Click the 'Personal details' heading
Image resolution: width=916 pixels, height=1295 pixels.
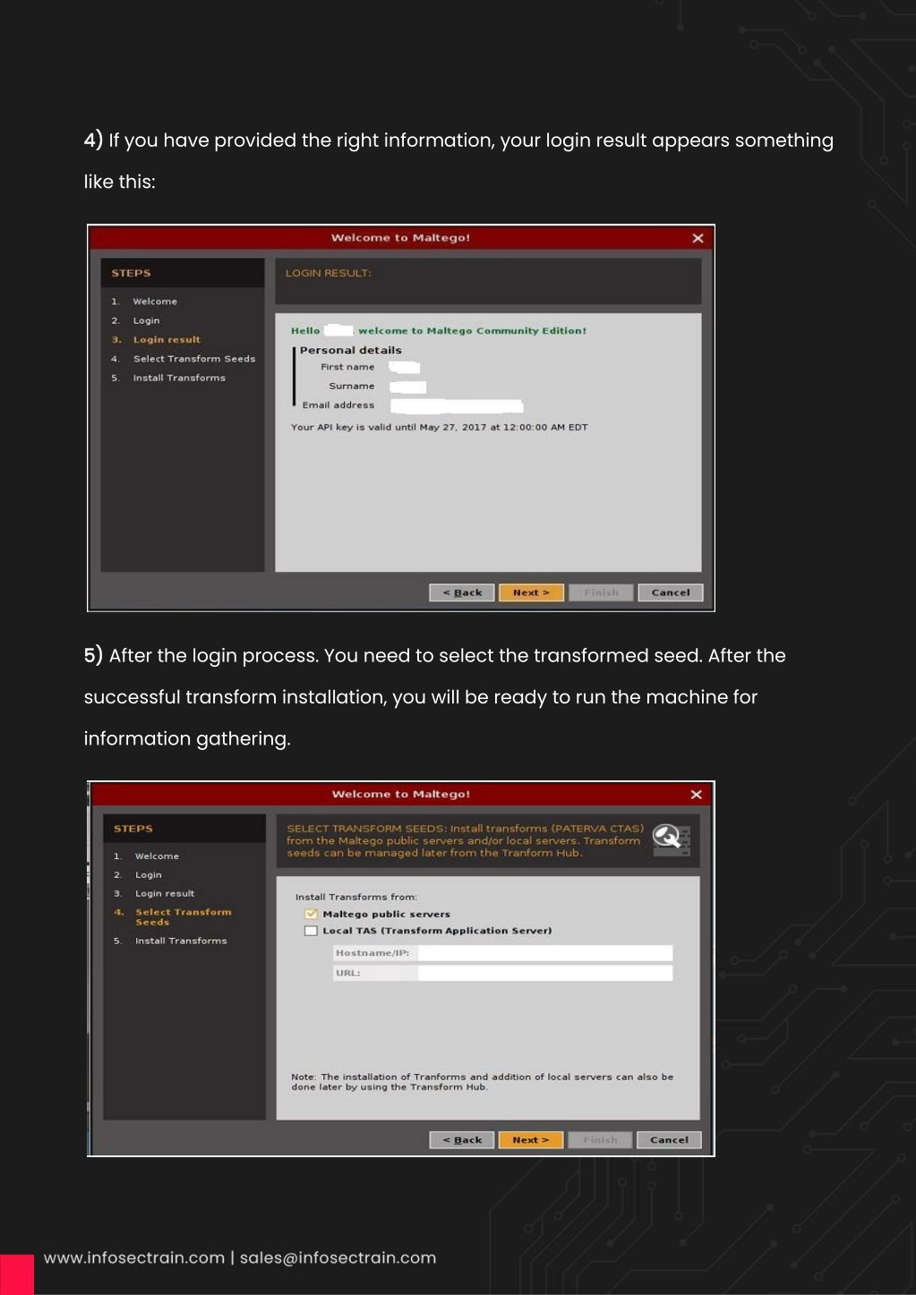point(350,351)
